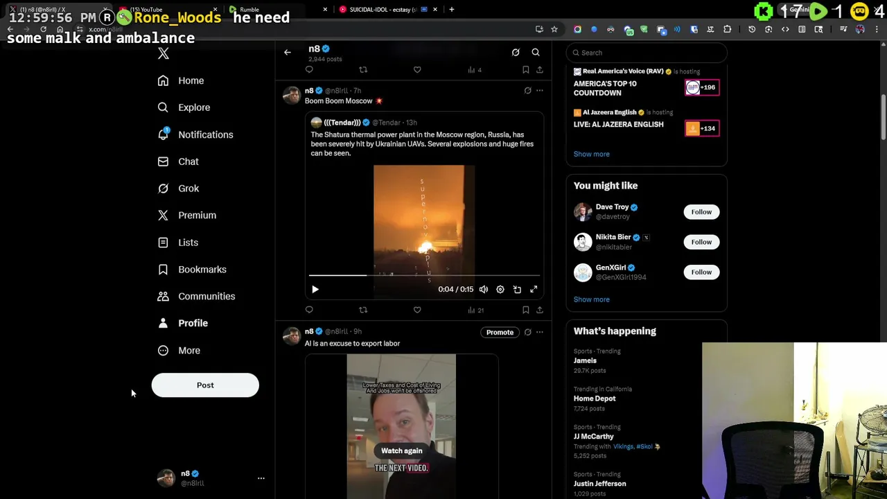View analytics showing 21 views
This screenshot has width=887, height=499.
[x=475, y=310]
